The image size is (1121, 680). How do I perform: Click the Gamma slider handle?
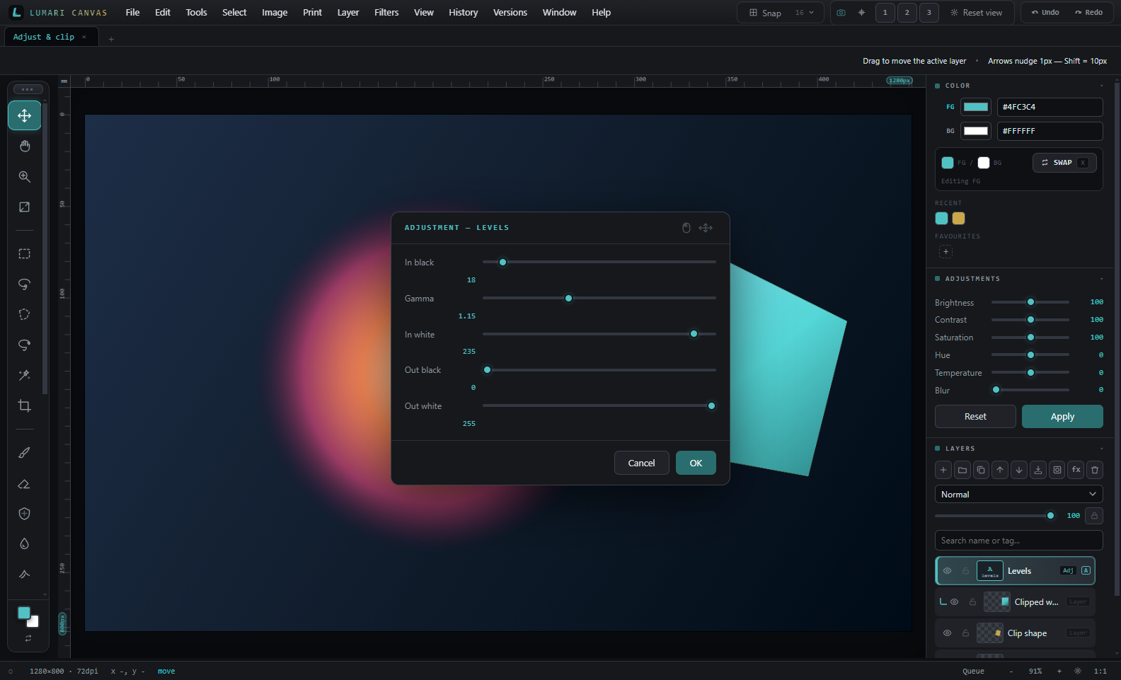pyautogui.click(x=568, y=298)
